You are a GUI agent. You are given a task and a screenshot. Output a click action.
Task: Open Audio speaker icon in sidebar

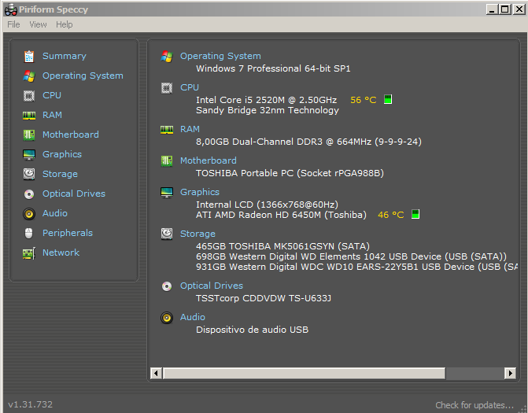click(29, 214)
